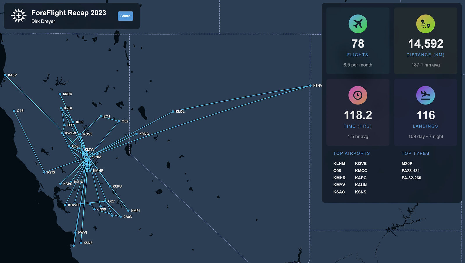Click the M20P aircraft type
Screen dimensions: 465x263
407,164
